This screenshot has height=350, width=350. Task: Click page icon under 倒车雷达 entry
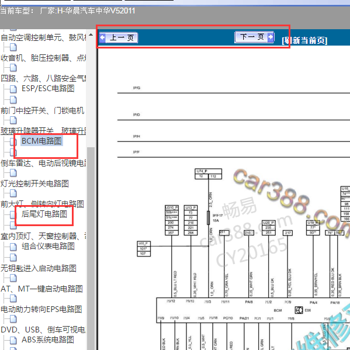click(x=13, y=173)
